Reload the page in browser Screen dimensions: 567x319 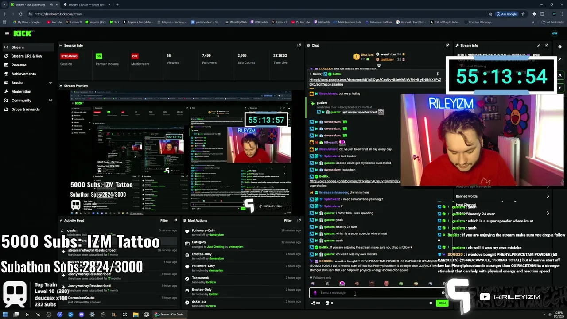[x=20, y=14]
